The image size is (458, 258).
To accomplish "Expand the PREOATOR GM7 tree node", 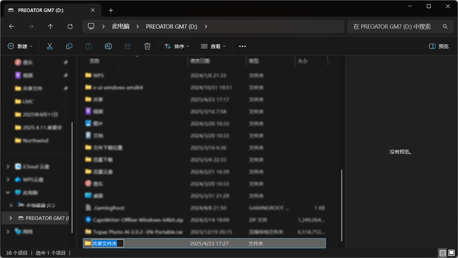I will pyautogui.click(x=11, y=218).
